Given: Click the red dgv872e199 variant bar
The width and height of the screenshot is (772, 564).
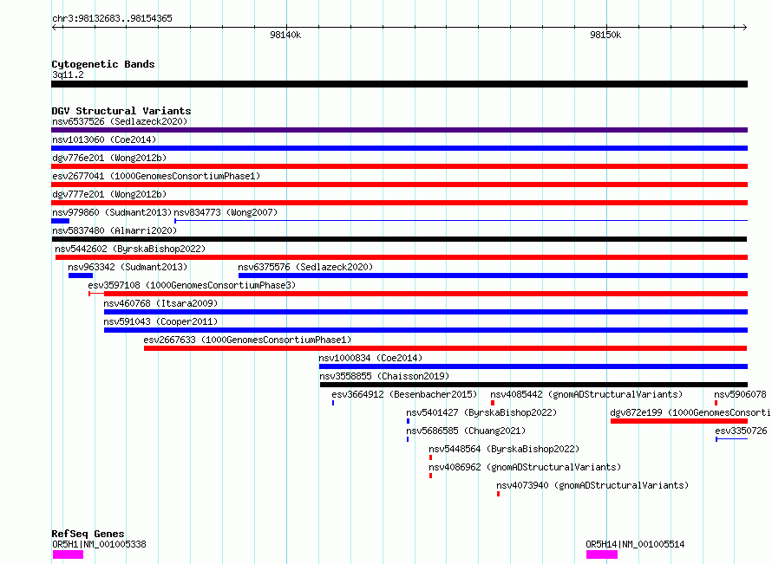Looking at the screenshot, I should point(679,421).
